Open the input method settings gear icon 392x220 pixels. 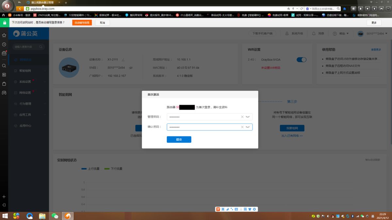click(254, 209)
